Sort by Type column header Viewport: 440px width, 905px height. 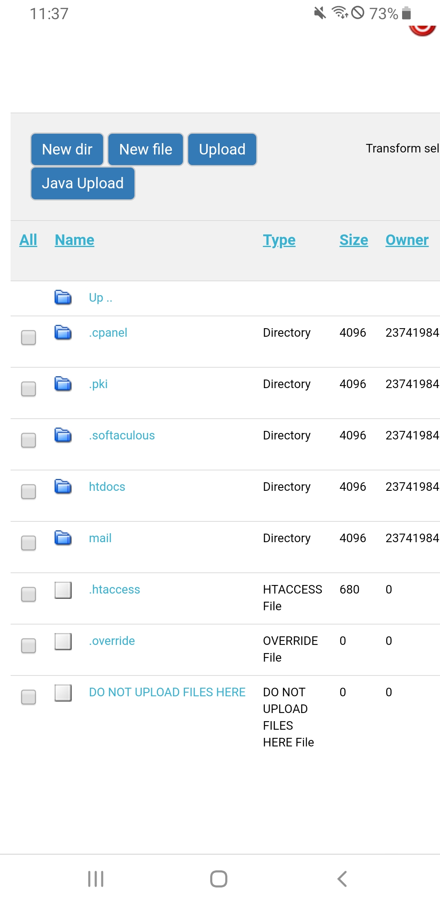[x=279, y=240]
